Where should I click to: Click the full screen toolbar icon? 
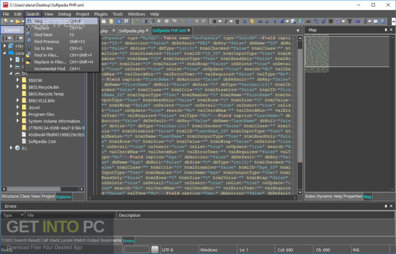pos(126,22)
